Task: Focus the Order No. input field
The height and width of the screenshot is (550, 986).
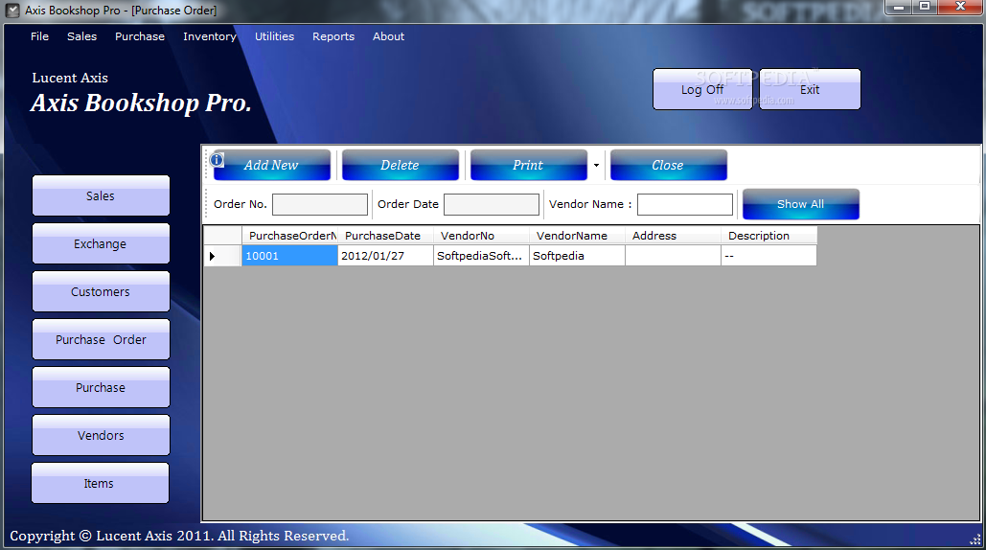Action: pyautogui.click(x=320, y=204)
